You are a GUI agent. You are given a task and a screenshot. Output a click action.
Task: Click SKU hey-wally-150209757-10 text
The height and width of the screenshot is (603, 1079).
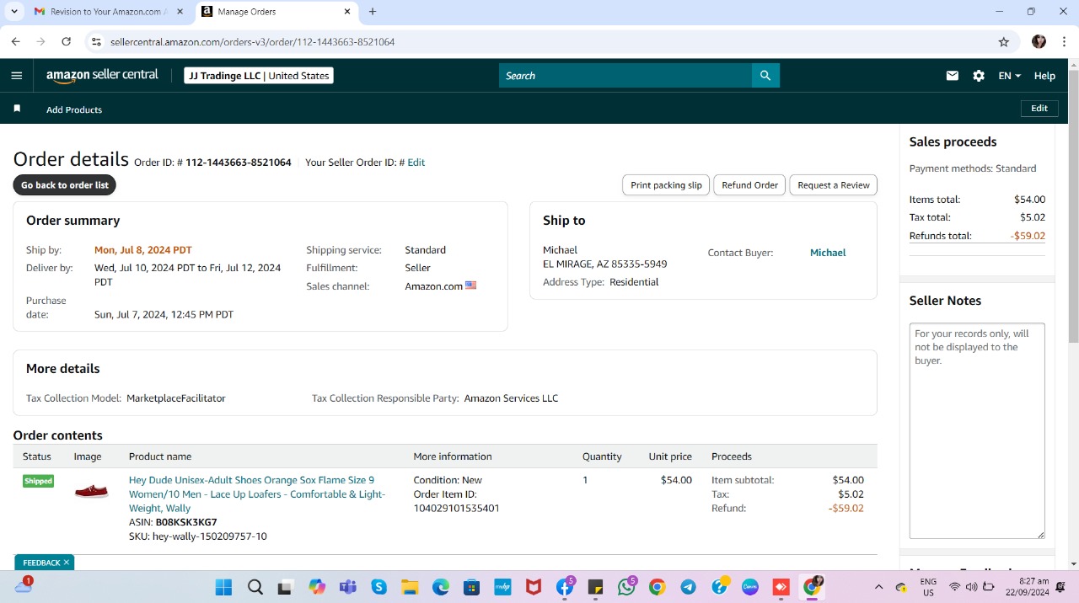point(198,536)
